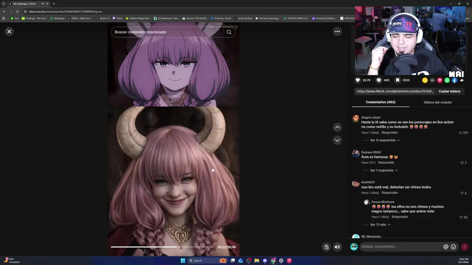472x265 pixels.
Task: Open the Twitch bookmark
Action: (118, 18)
